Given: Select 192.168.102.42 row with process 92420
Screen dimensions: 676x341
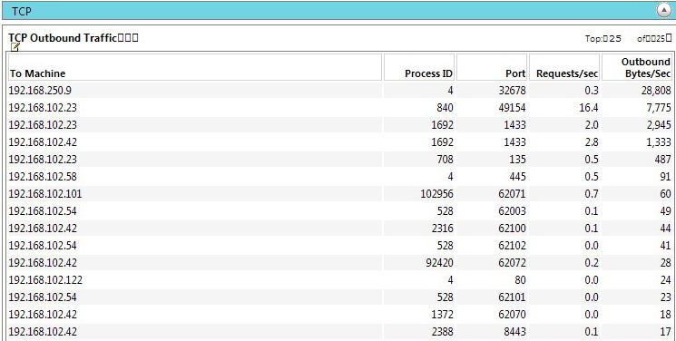Looking at the screenshot, I should click(339, 263).
